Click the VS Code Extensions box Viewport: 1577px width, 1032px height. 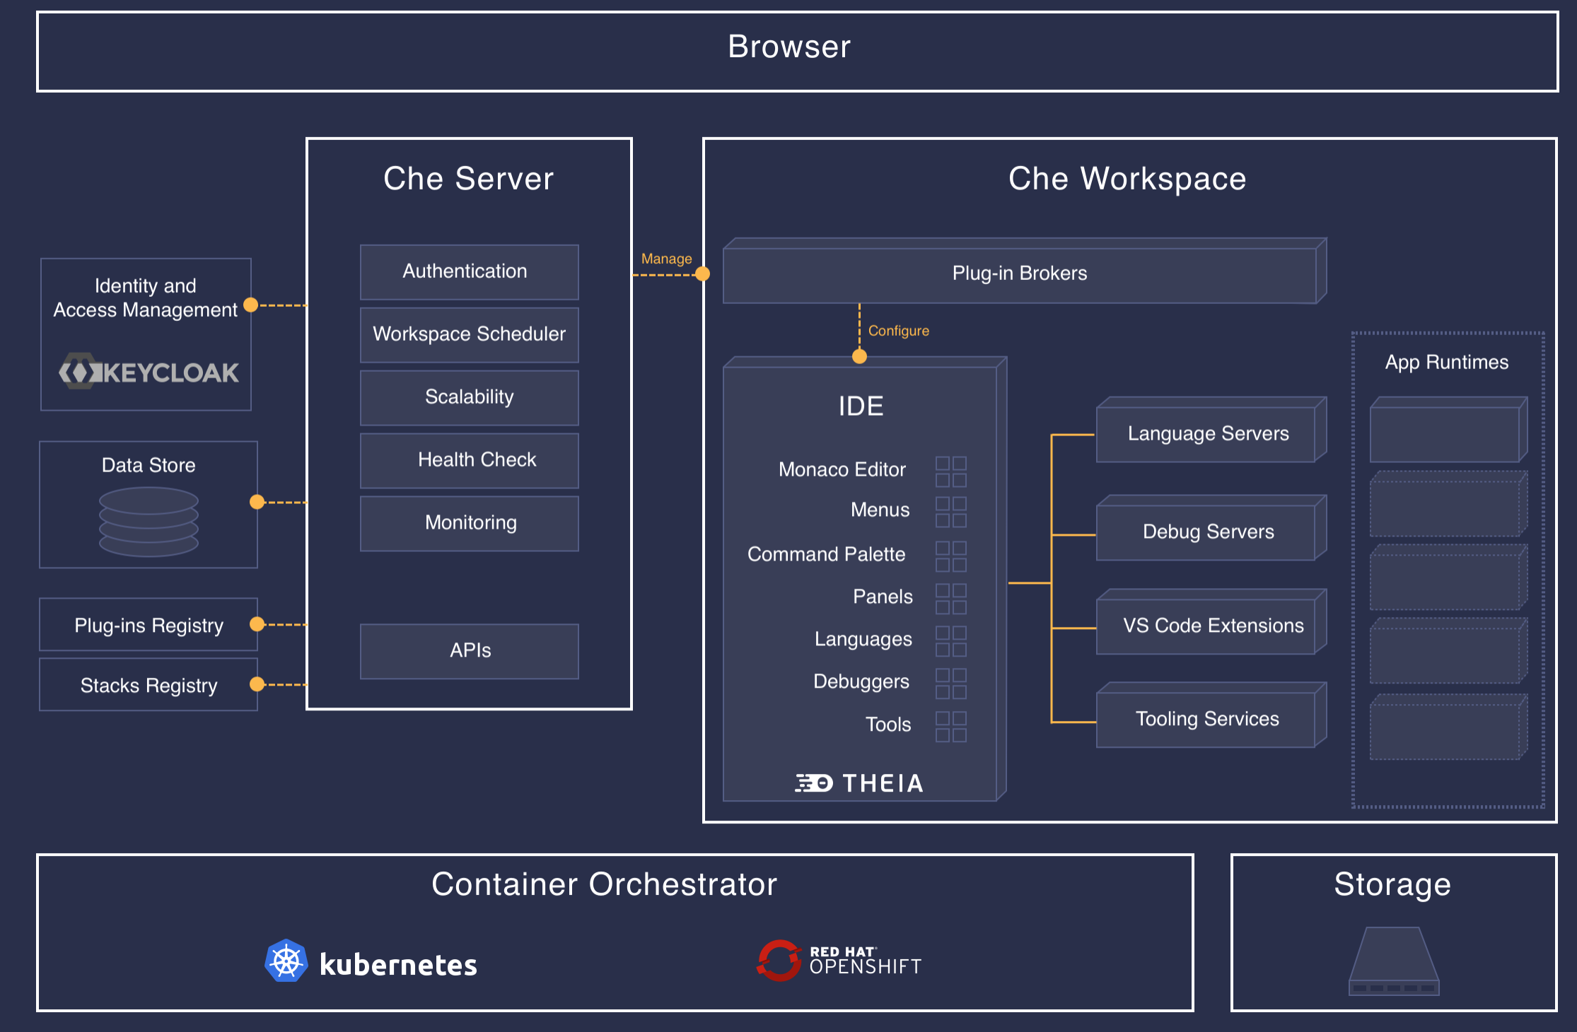[1207, 626]
